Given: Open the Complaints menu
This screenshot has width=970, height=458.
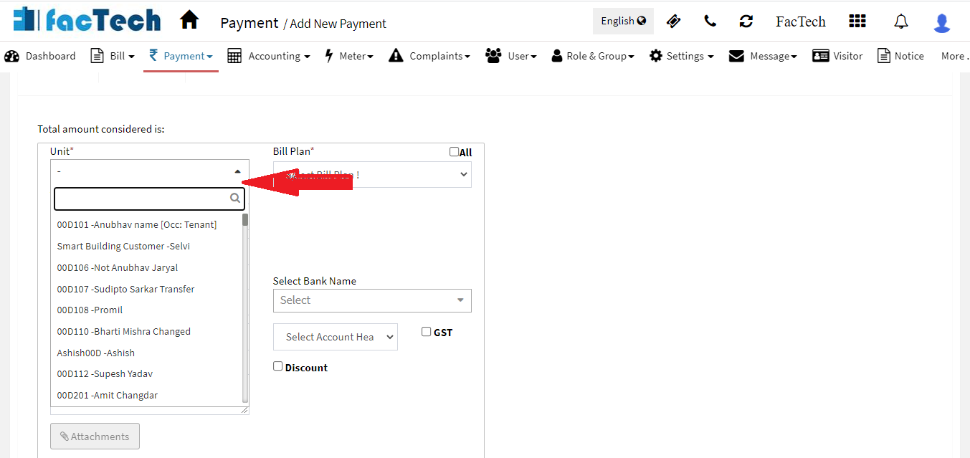Looking at the screenshot, I should [429, 56].
